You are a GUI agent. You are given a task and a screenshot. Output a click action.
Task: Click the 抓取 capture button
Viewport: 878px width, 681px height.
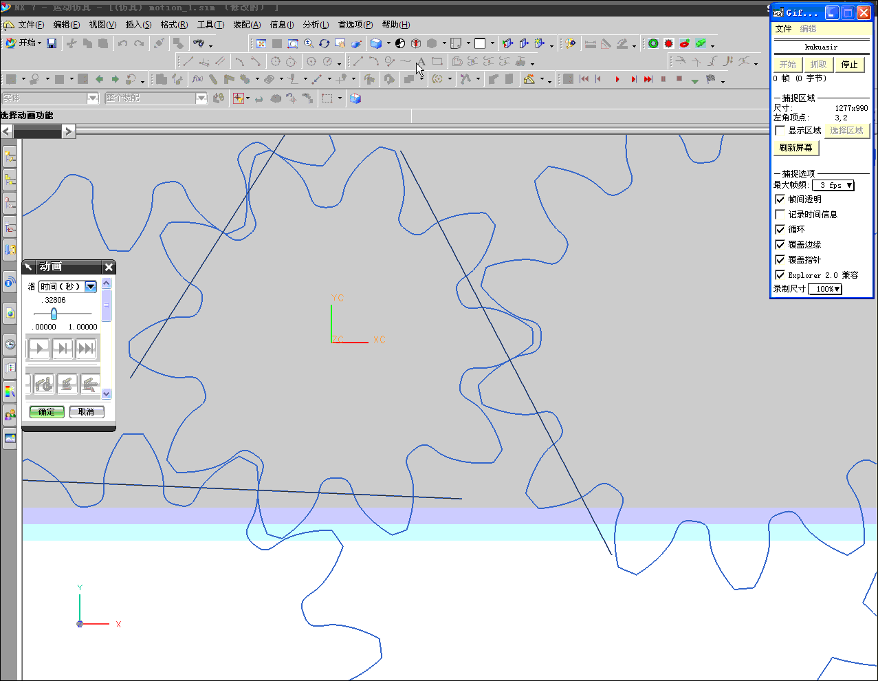[818, 65]
